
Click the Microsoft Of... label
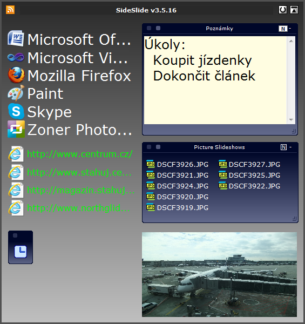79,39
